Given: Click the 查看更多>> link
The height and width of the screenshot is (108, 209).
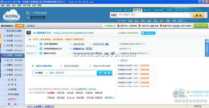Looking at the screenshot, I should coord(109,98).
